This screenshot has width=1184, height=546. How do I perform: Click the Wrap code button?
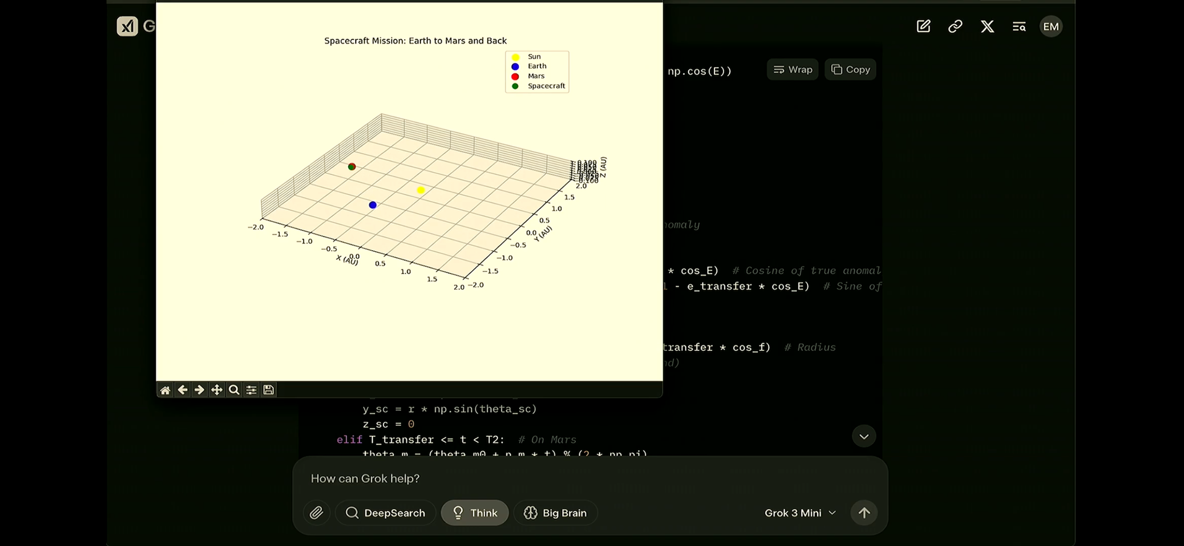pyautogui.click(x=792, y=69)
